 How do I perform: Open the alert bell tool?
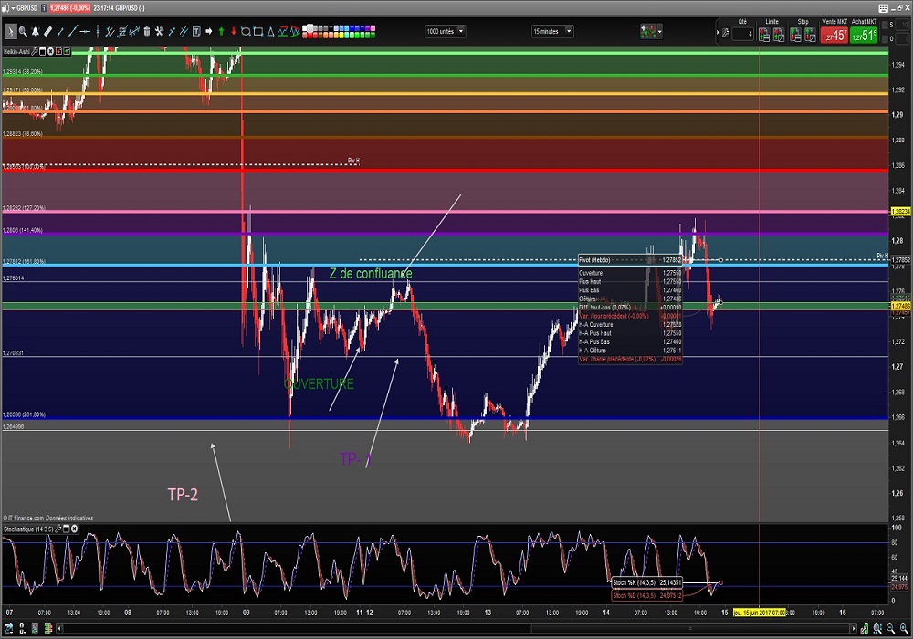(36, 31)
